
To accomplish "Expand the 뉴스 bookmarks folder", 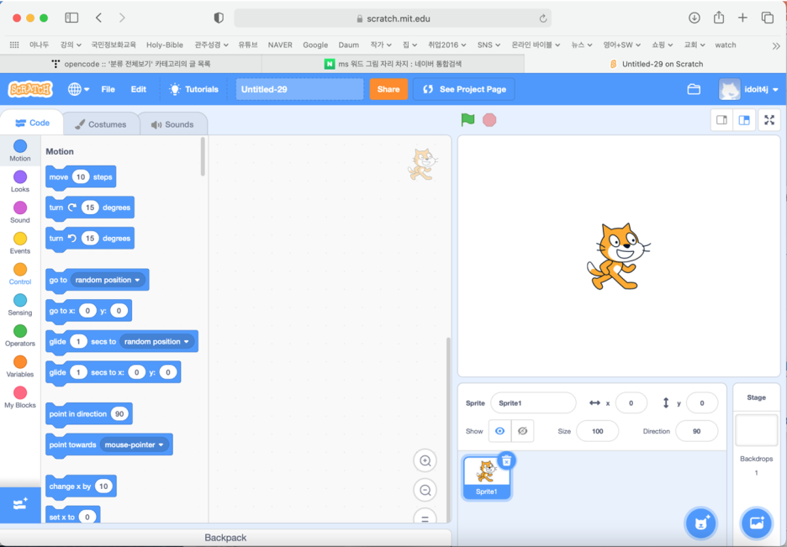I will click(581, 45).
